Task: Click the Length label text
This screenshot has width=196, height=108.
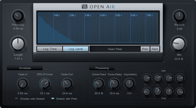Action: [x=18, y=55]
